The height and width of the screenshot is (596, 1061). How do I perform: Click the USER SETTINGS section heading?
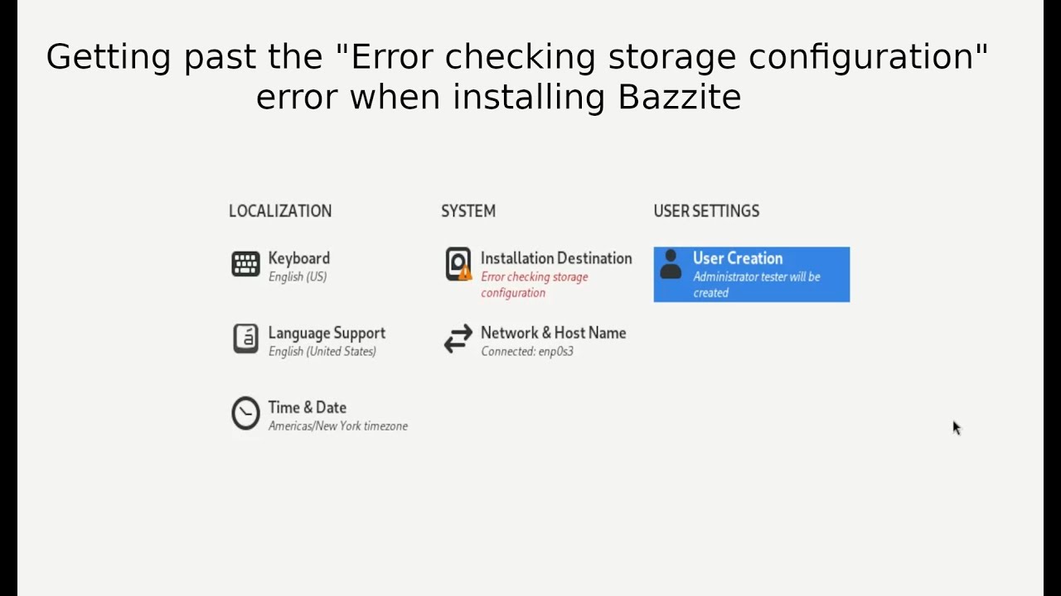(x=705, y=211)
